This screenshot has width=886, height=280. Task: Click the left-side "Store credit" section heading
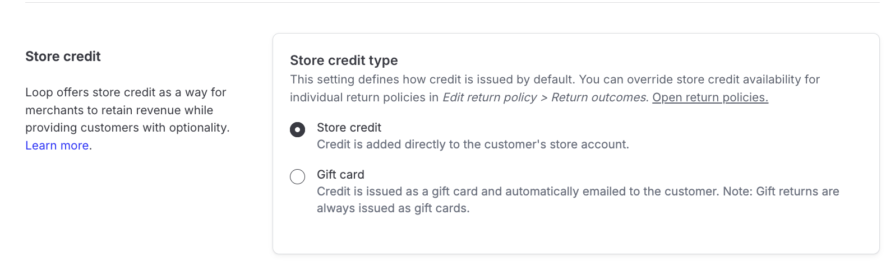[x=63, y=57]
